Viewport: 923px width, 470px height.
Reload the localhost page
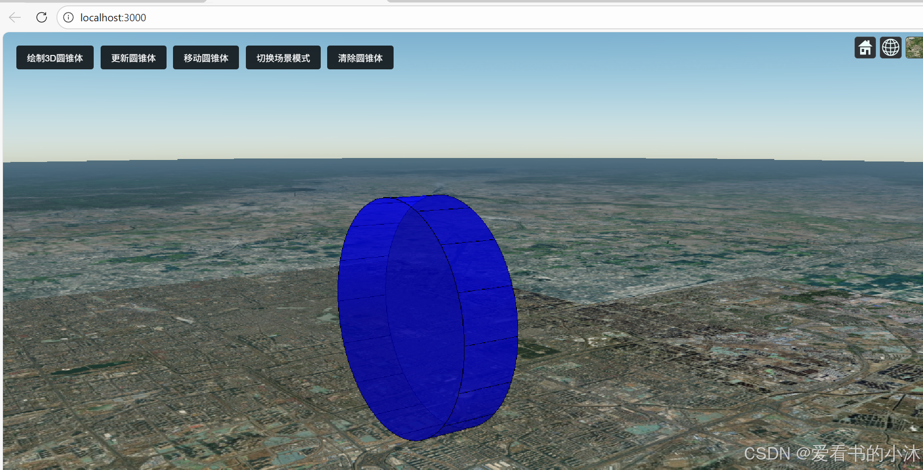click(x=42, y=17)
